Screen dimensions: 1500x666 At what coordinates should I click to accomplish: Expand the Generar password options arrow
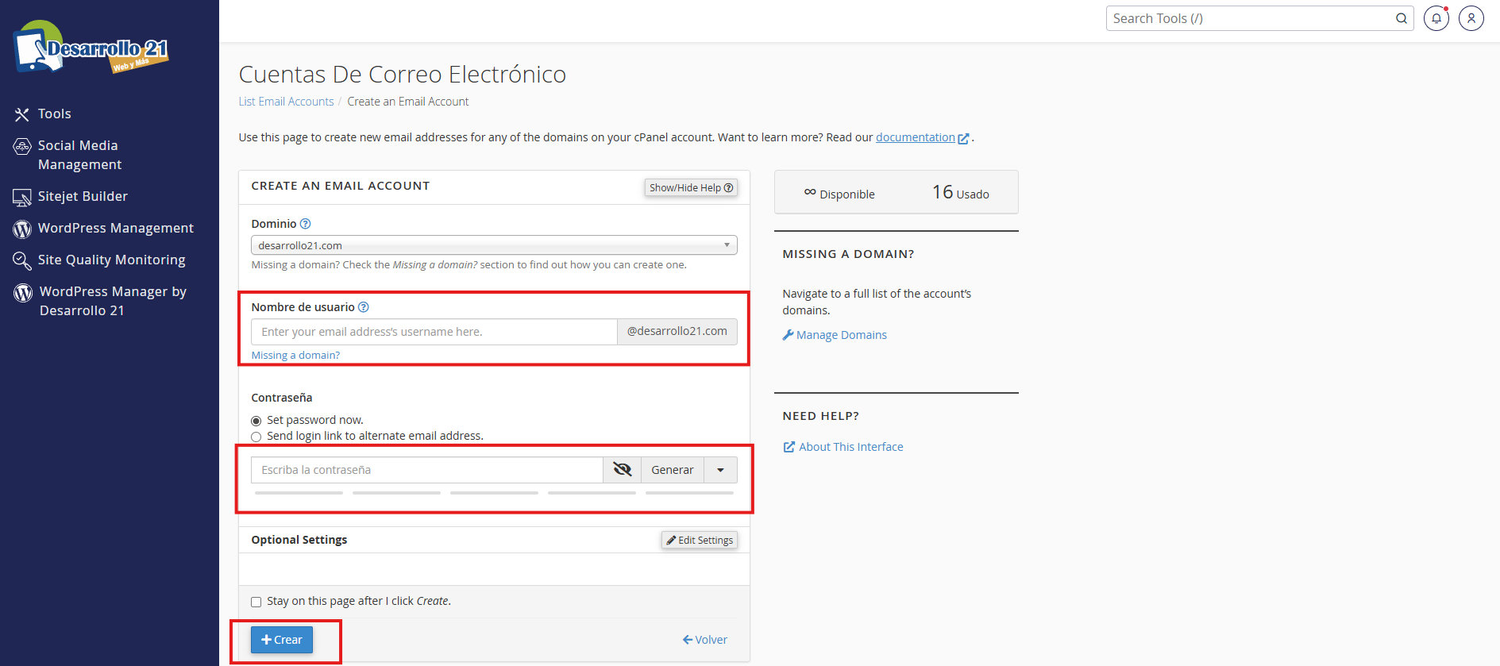tap(720, 470)
